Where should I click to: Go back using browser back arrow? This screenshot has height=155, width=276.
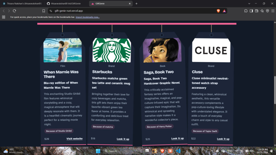[x=4, y=11]
